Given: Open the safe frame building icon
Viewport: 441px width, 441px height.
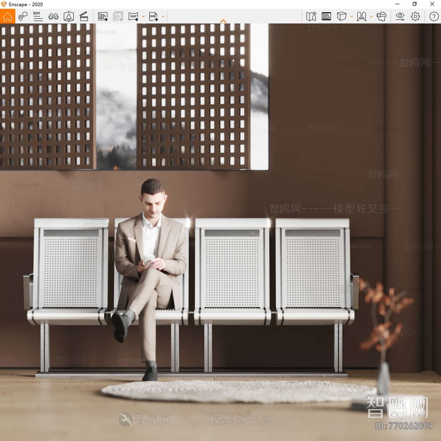Looking at the screenshot, I should pos(326,17).
